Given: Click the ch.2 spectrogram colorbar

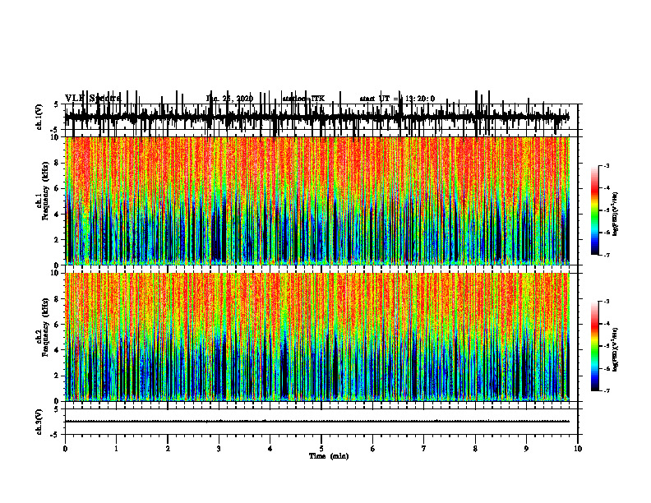Looking at the screenshot, I should pyautogui.click(x=595, y=346).
